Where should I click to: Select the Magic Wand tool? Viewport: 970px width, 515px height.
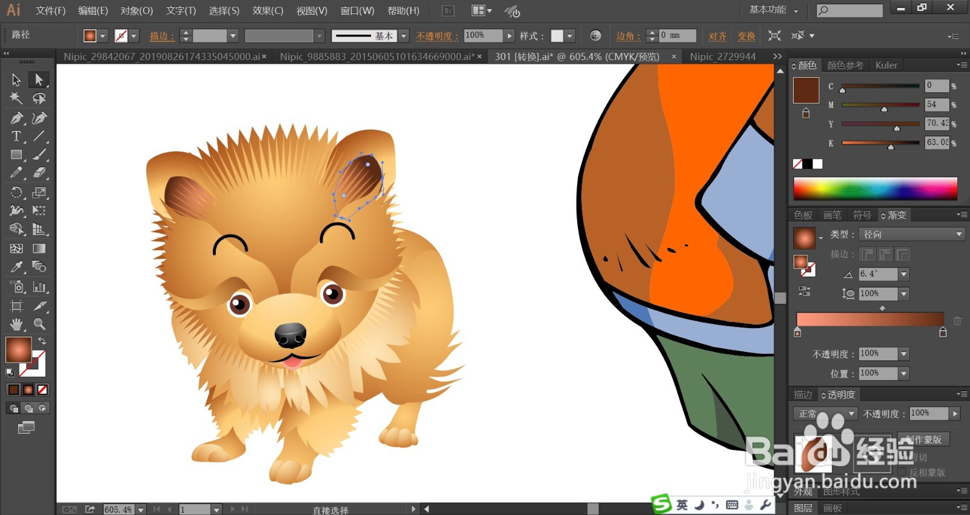(16, 98)
